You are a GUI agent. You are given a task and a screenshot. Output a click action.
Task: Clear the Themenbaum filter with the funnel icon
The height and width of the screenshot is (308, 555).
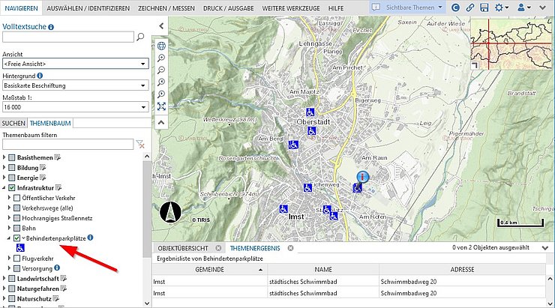coord(140,144)
